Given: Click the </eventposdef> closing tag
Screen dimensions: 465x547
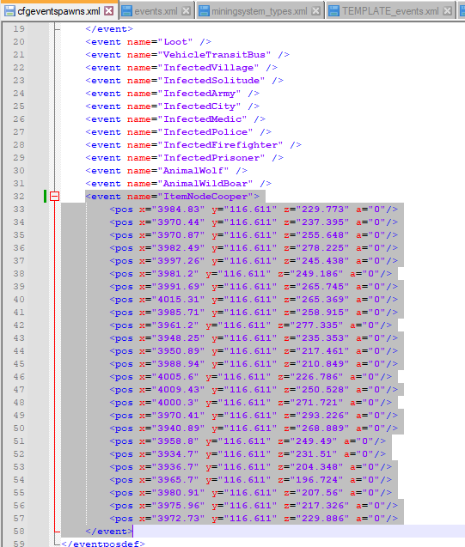Looking at the screenshot, I should coord(103,544).
